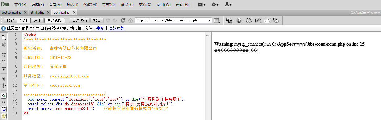The width and height of the screenshot is (381, 120).
Task: Click Warning mysql_connect message in live view
Action: pyautogui.click(x=289, y=44)
